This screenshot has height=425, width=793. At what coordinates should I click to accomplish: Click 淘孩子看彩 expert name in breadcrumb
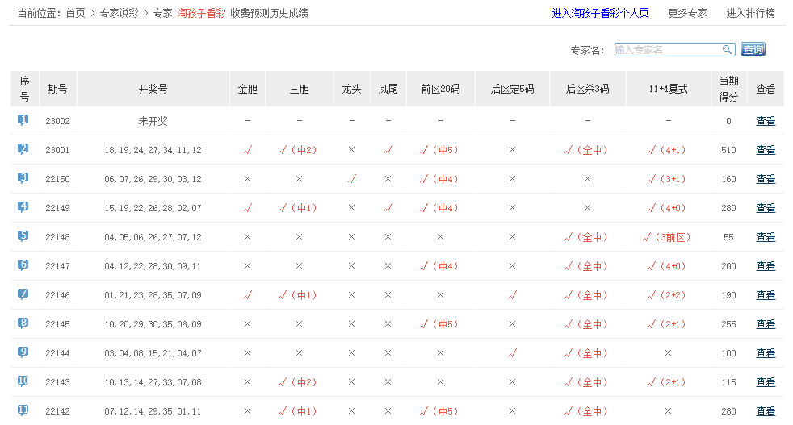click(x=201, y=13)
